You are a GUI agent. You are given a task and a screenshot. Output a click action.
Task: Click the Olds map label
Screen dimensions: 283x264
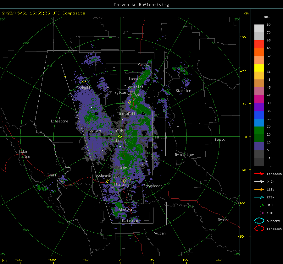coord(120,131)
